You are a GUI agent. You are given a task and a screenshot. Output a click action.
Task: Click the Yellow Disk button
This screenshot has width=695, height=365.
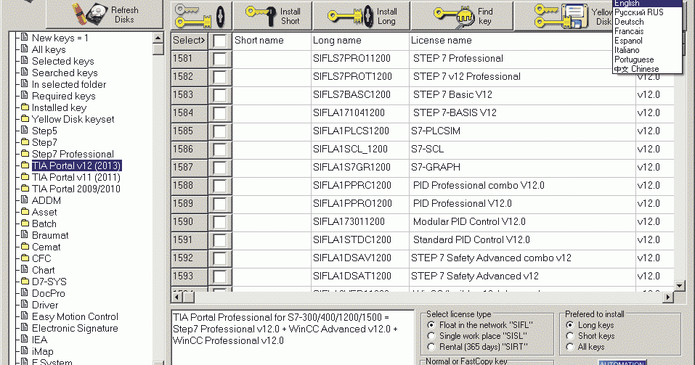click(564, 16)
